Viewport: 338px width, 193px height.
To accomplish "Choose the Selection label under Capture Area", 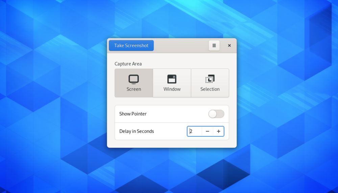I will coord(210,89).
